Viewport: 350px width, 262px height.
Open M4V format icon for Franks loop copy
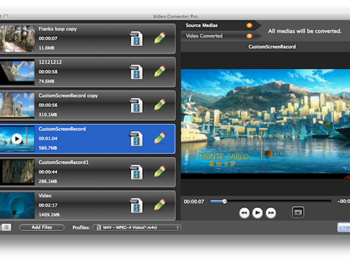click(x=136, y=39)
